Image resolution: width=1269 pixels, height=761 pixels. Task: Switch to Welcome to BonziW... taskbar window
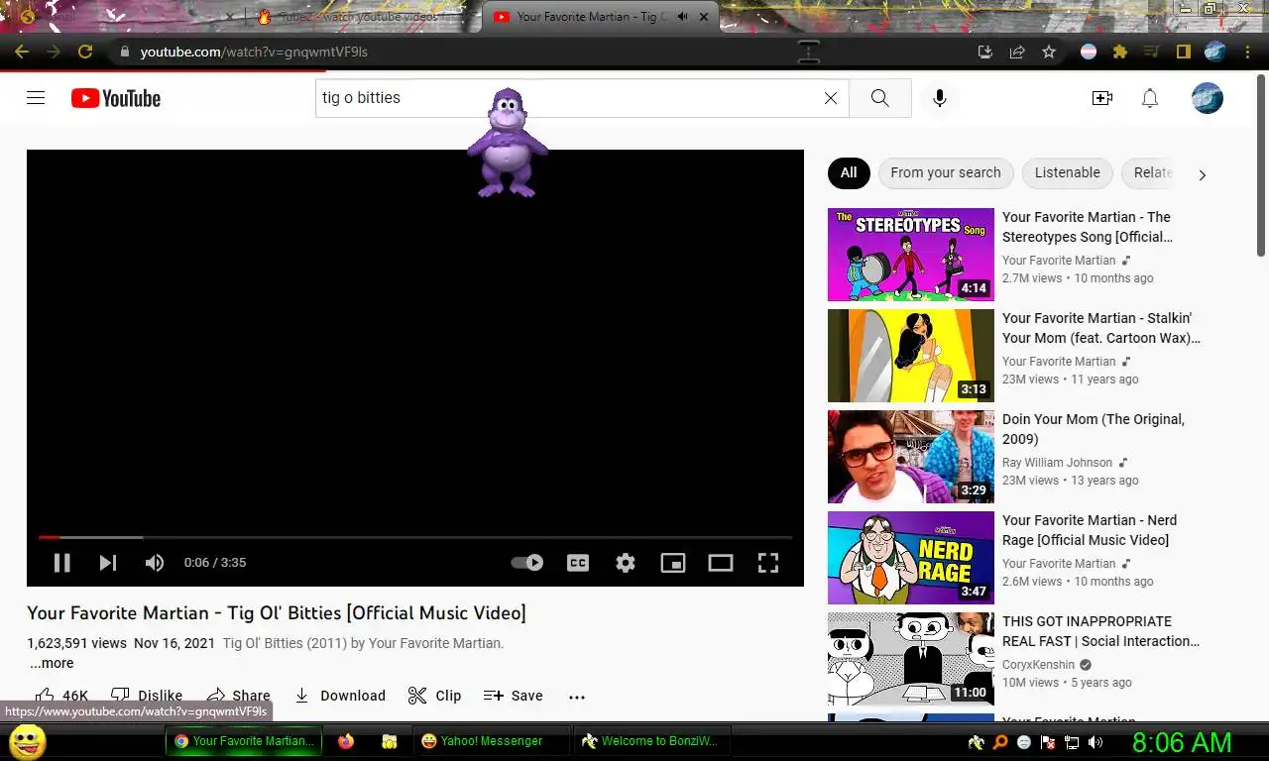tap(652, 741)
